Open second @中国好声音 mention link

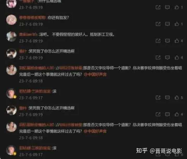(95, 131)
